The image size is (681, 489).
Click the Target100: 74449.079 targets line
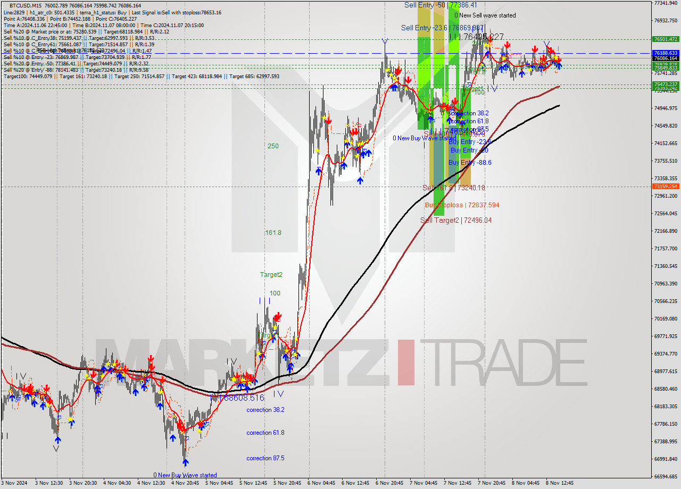142,76
